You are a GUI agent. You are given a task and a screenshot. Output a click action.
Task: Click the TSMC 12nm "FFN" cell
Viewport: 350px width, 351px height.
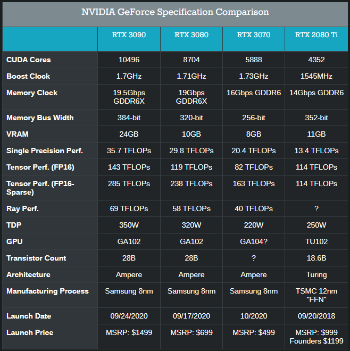coord(316,296)
